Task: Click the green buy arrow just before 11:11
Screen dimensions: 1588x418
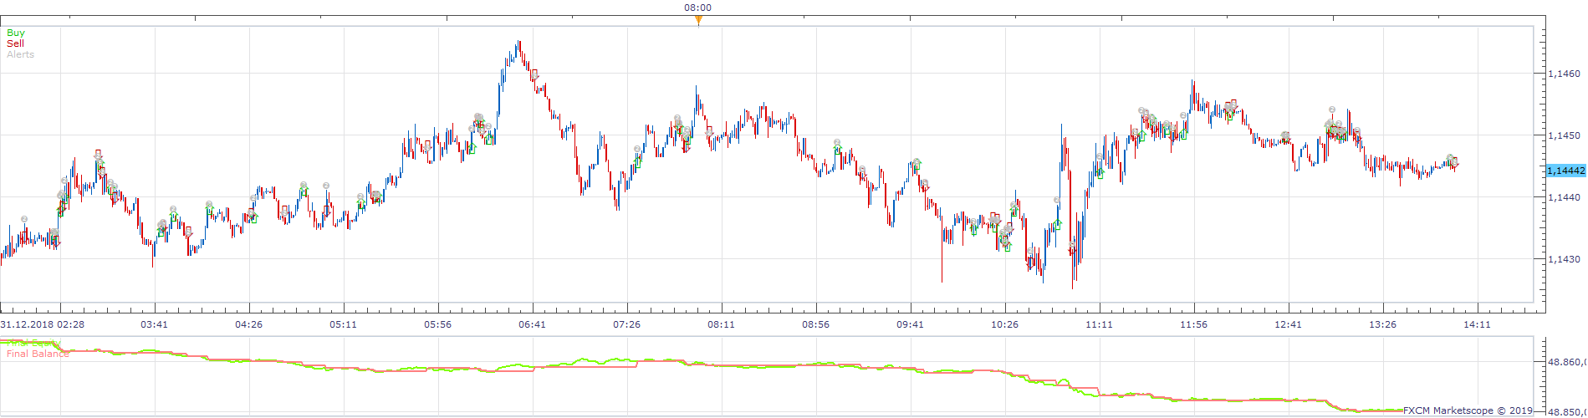Action: click(1100, 174)
